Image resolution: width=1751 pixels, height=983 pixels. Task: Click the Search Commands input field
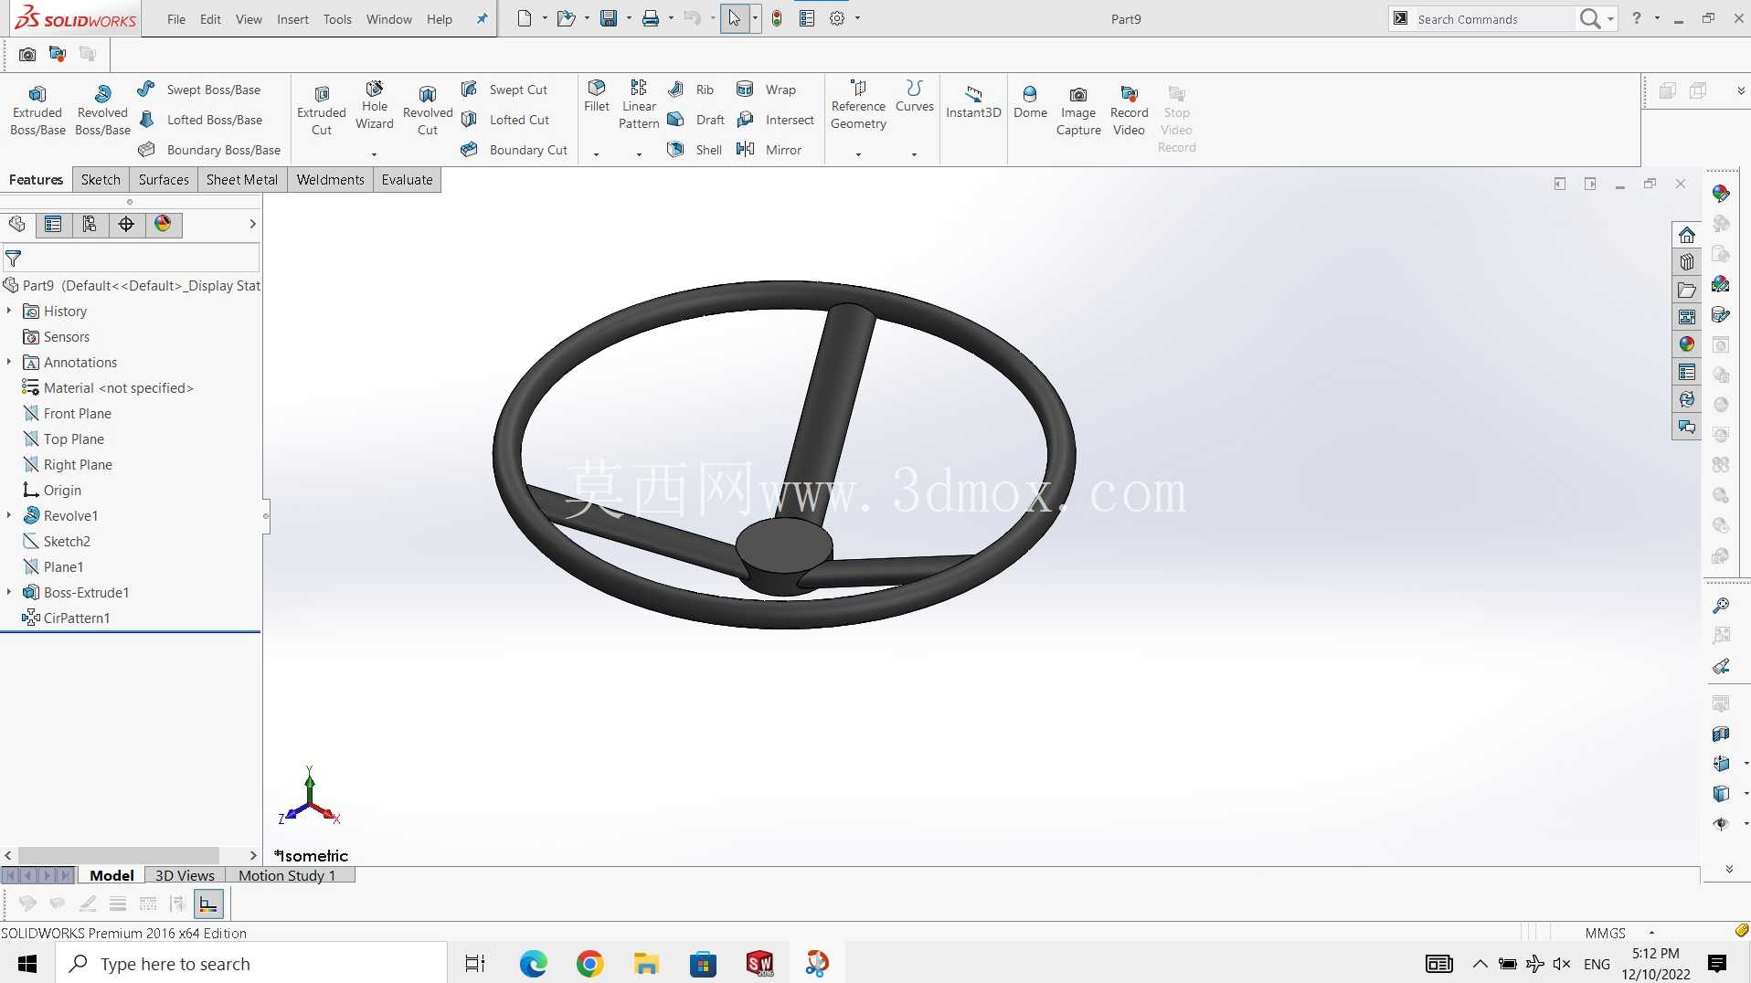(1492, 19)
